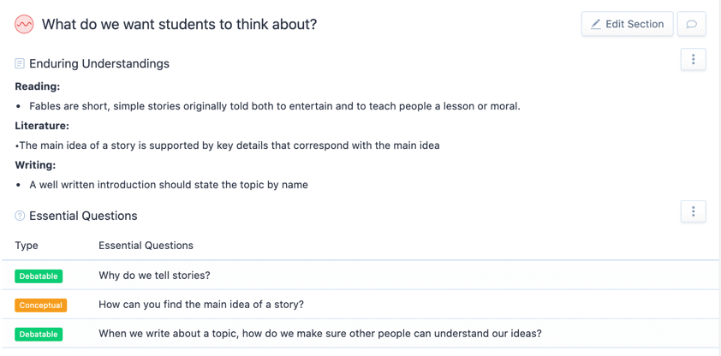
Task: Click the Type column header
Action: pos(27,246)
